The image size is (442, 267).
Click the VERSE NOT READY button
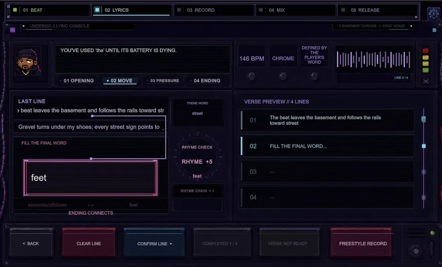[x=289, y=243]
